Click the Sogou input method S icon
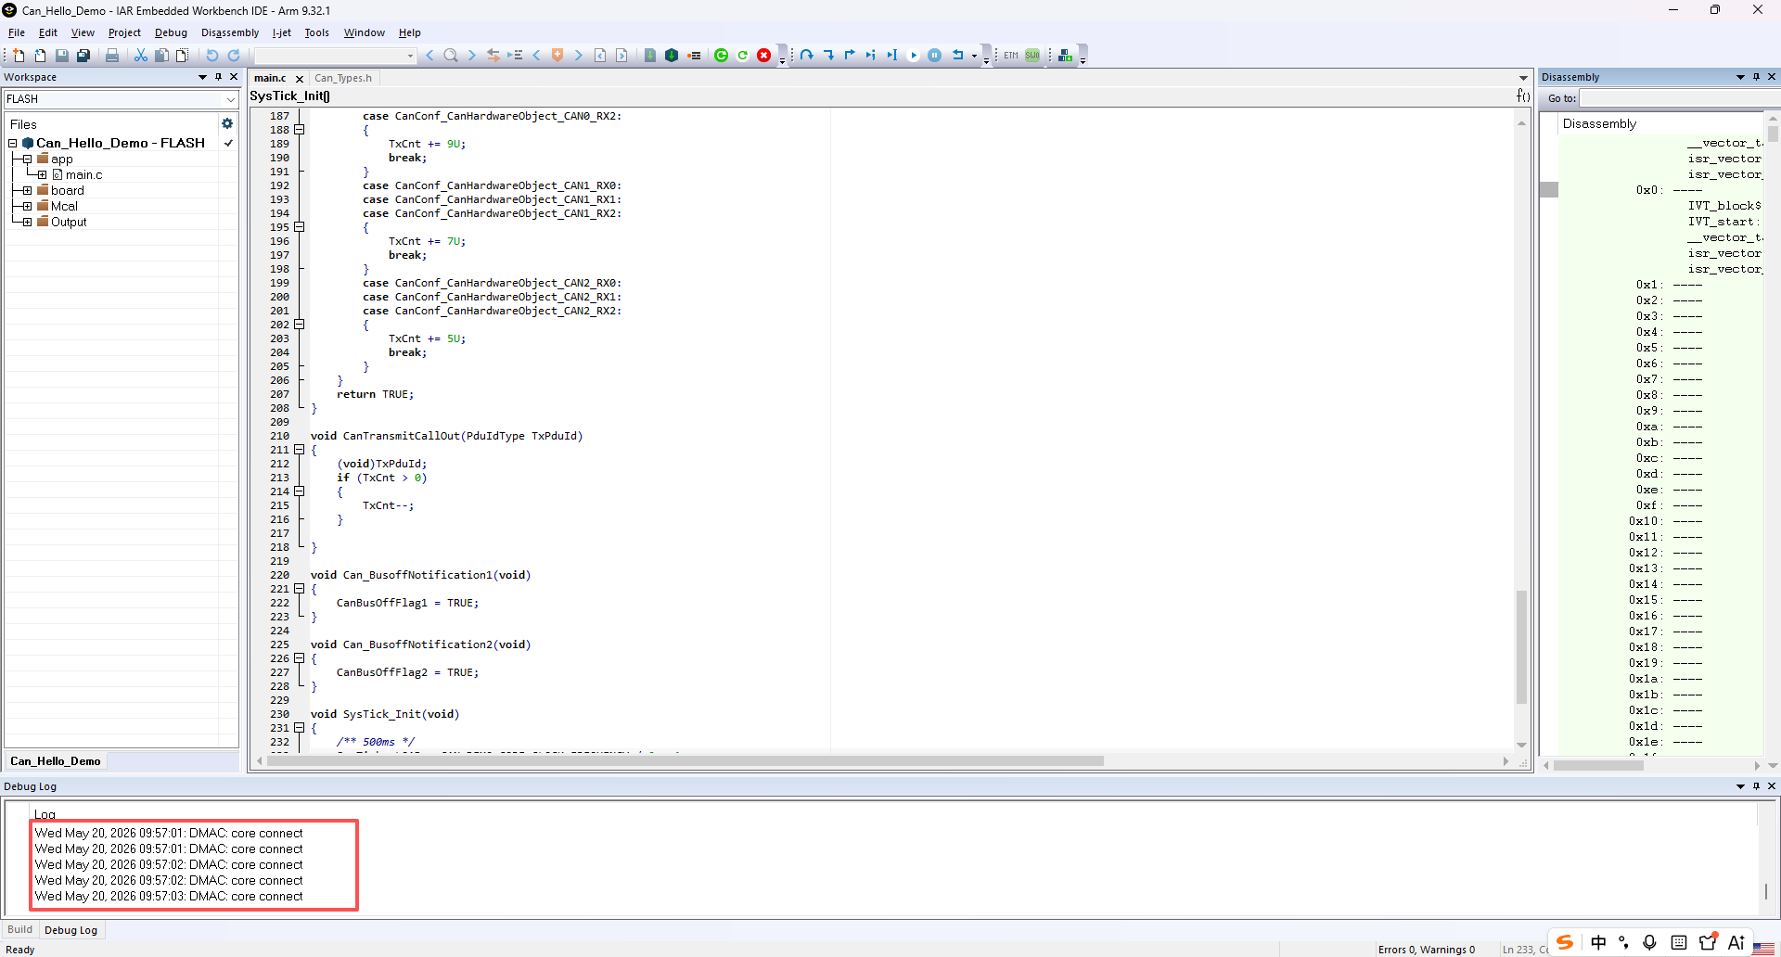1781x957 pixels. [x=1565, y=942]
